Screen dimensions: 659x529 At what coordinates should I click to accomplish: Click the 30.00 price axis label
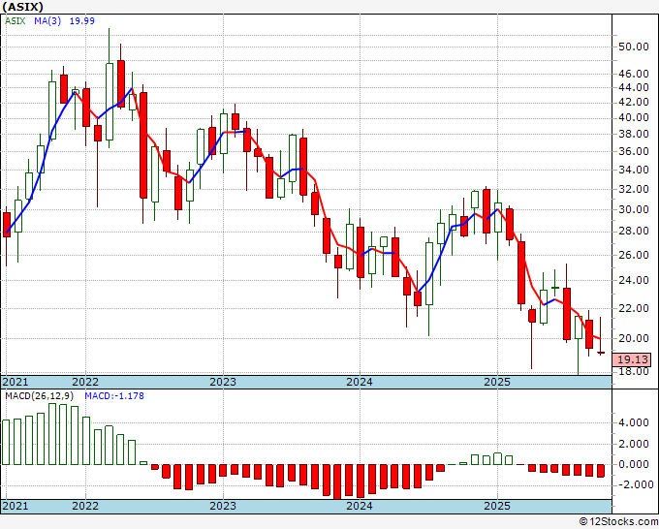click(634, 209)
